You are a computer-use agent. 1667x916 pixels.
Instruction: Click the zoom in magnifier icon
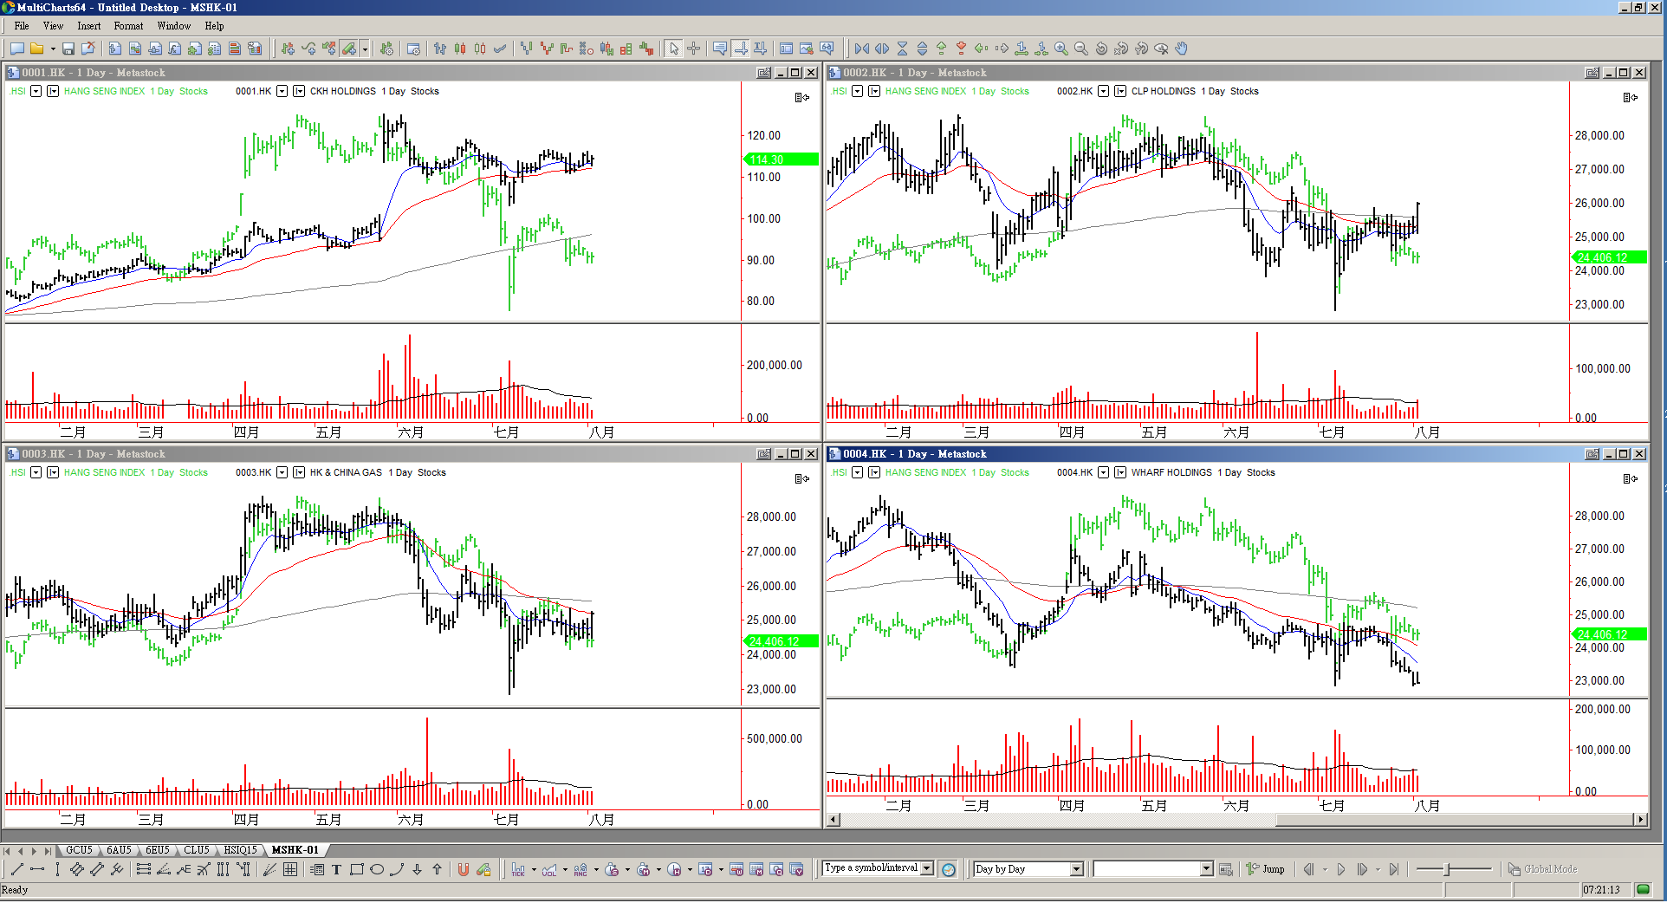click(1061, 49)
